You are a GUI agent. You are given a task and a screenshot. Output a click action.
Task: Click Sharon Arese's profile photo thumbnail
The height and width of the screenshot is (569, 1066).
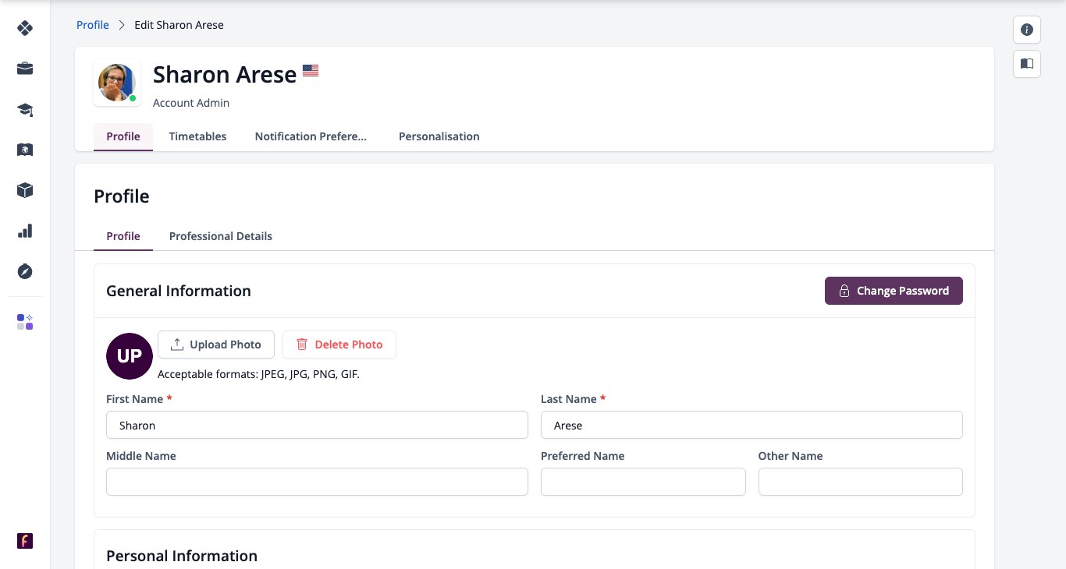[117, 83]
